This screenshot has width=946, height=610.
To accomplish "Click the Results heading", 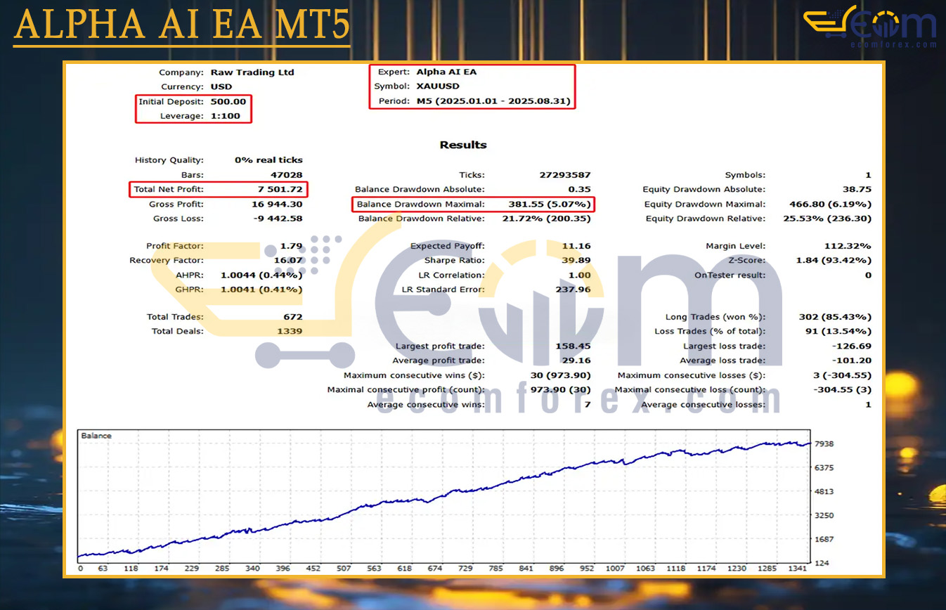I will click(x=462, y=145).
